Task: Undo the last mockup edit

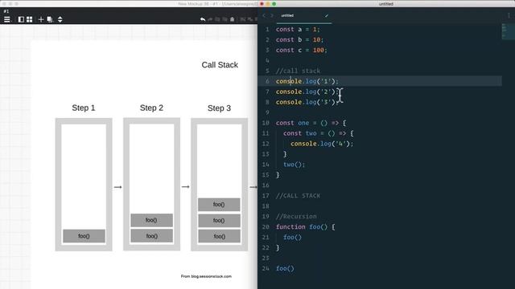Action: (x=203, y=19)
